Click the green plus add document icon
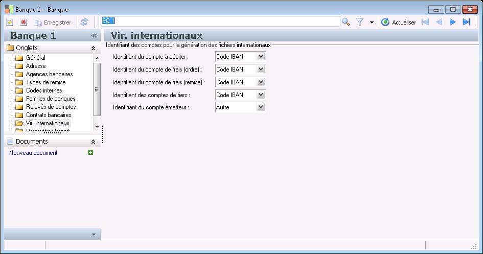This screenshot has width=483, height=254. (90, 152)
